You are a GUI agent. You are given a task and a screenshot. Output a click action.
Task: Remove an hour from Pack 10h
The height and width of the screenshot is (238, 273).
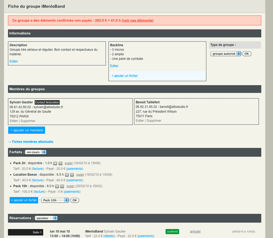tap(62, 186)
